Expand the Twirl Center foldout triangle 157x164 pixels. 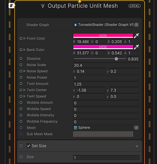click(x=24, y=90)
